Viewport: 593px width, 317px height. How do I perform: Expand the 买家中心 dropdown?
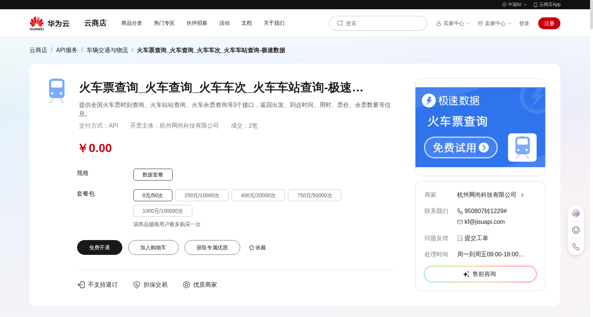(468, 23)
